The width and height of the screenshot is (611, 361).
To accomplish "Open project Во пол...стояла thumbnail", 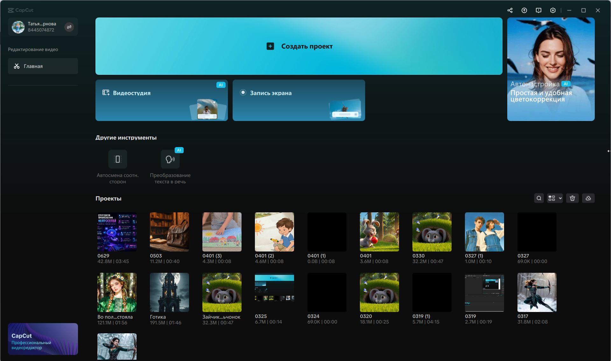I will coord(117,292).
